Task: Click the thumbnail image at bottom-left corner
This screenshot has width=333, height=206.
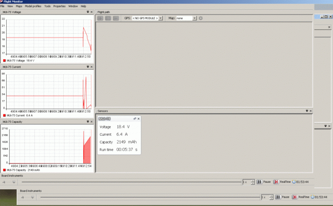Action: coord(8,197)
